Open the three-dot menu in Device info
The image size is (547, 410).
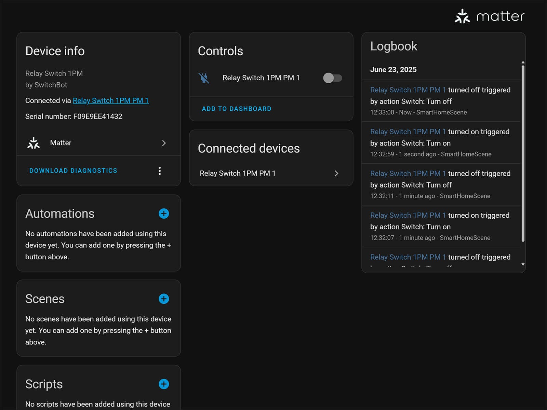click(x=160, y=171)
